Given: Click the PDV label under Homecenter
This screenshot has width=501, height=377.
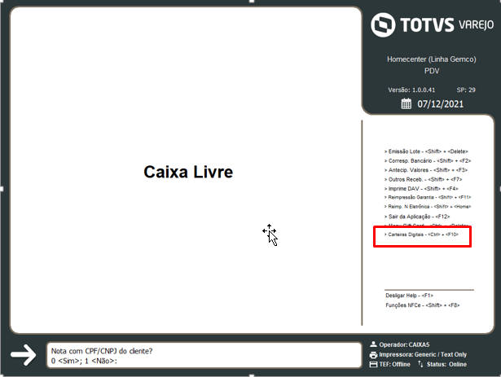Looking at the screenshot, I should pos(432,71).
